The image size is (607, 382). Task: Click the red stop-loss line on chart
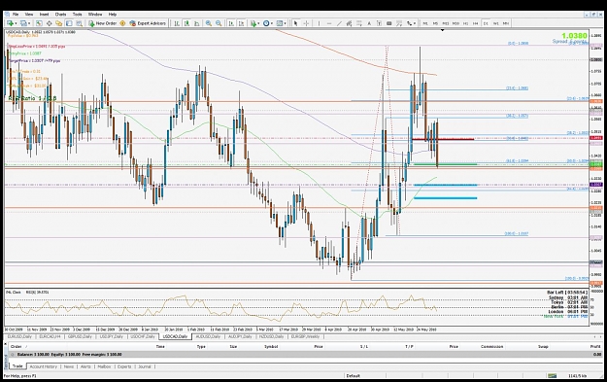pyautogui.click(x=443, y=139)
